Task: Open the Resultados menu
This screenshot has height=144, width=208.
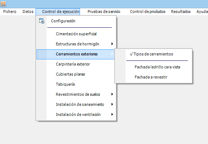Action: click(181, 12)
